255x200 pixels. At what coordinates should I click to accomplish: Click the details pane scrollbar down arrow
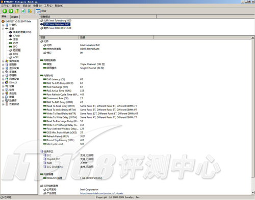pos(253,193)
